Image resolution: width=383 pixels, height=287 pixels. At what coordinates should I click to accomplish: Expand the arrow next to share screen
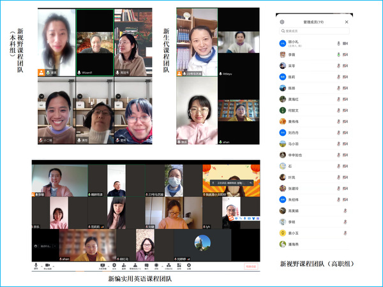point(109,265)
